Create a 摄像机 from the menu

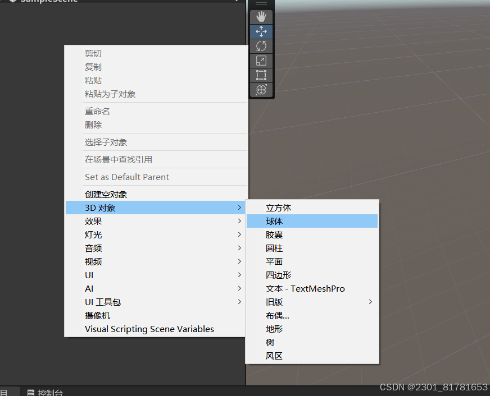point(156,316)
